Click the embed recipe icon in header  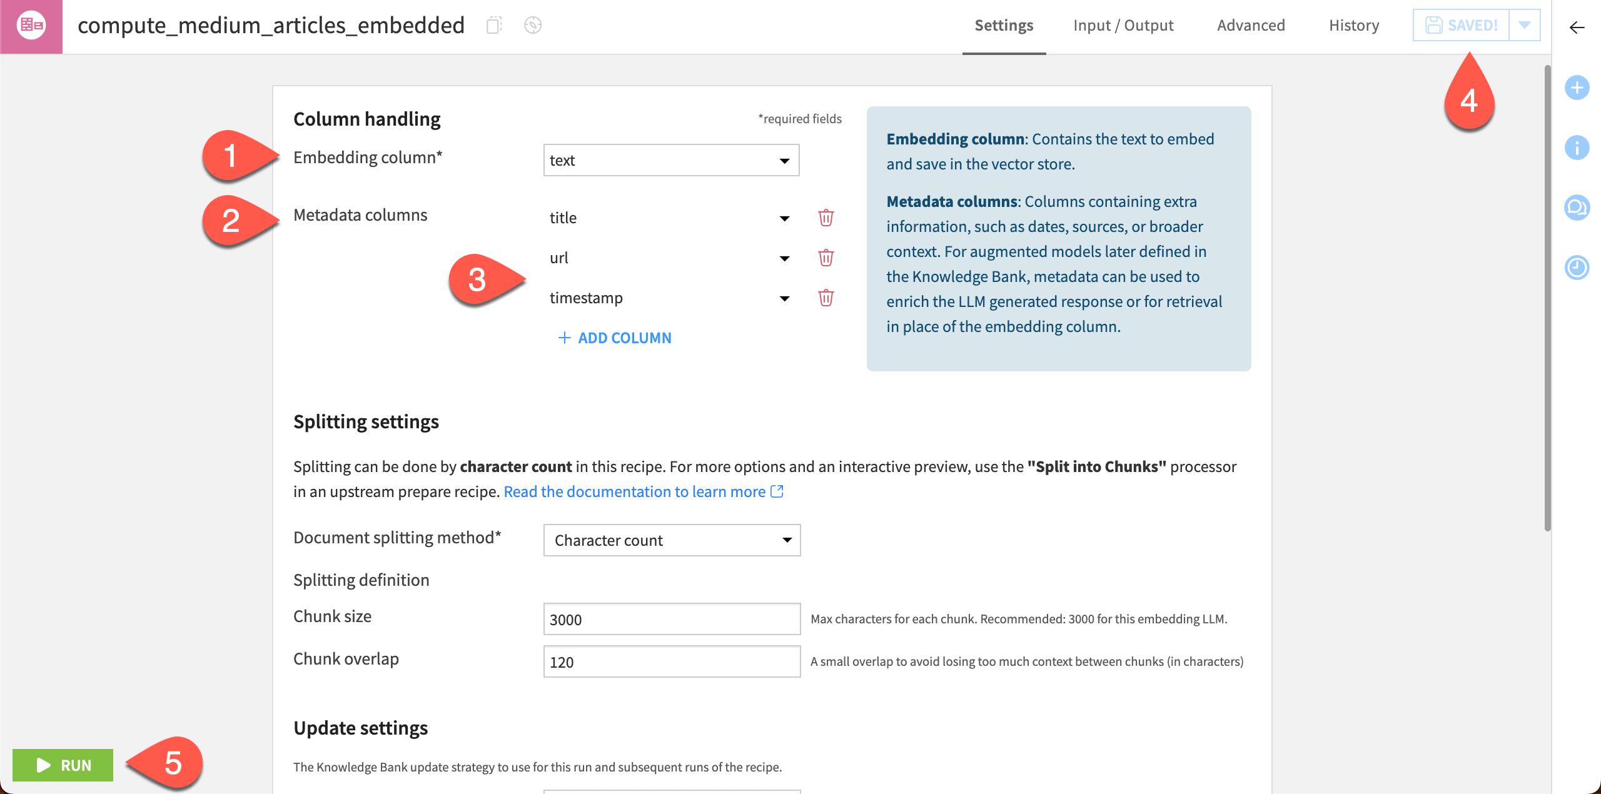(x=31, y=26)
